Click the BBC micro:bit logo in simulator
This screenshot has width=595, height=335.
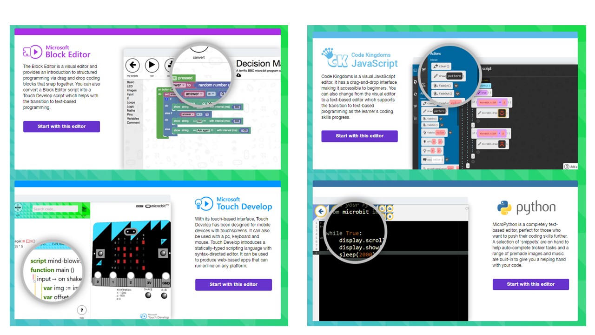tap(152, 206)
